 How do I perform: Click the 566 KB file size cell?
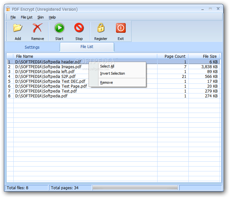coord(211,76)
